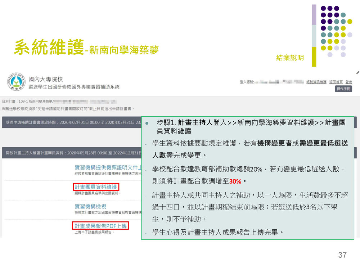Image resolution: width=360 pixels, height=270 pixels.
Task: Click the 開放計畫主持人維護計畫團員資料 header bar
Action: (72, 153)
